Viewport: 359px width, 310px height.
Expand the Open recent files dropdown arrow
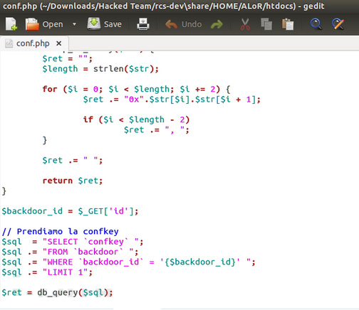(74, 24)
